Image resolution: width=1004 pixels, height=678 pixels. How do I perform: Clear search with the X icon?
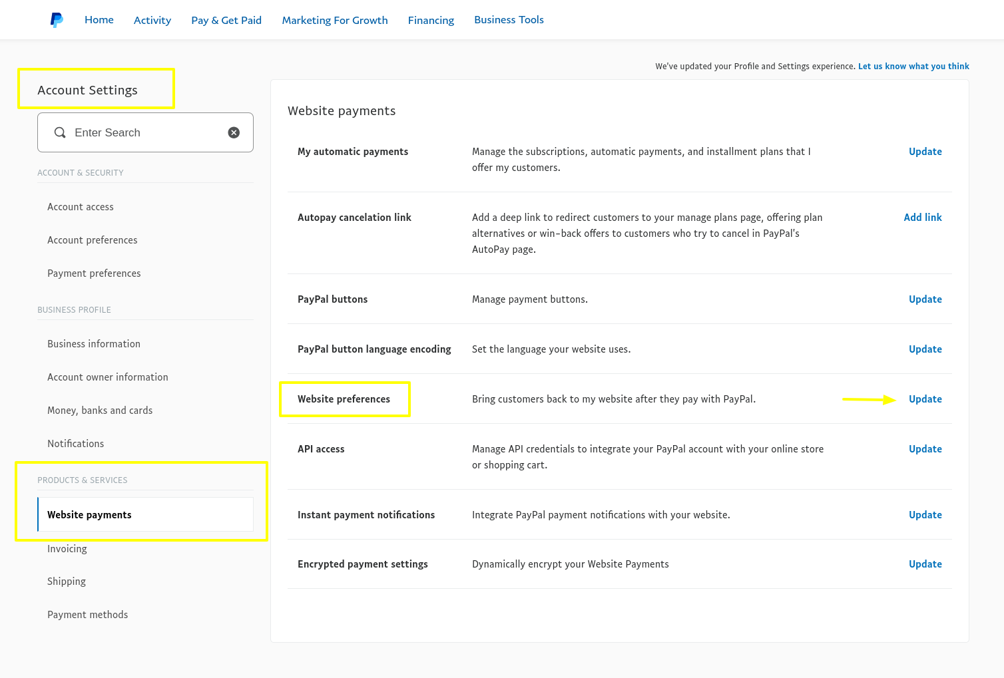[234, 132]
